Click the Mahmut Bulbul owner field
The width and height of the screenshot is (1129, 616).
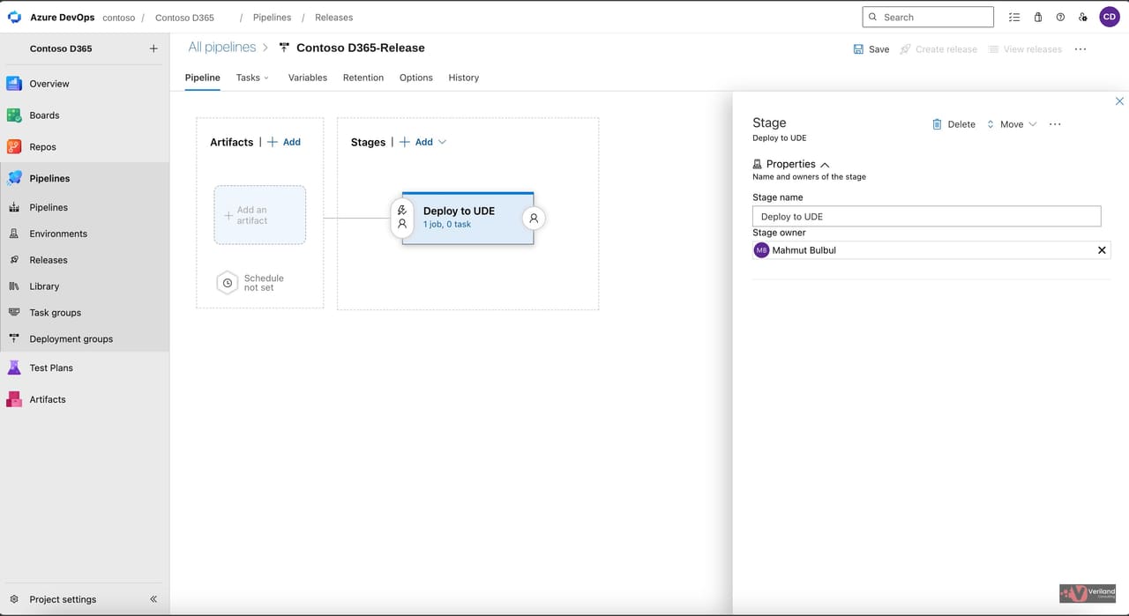[931, 250]
